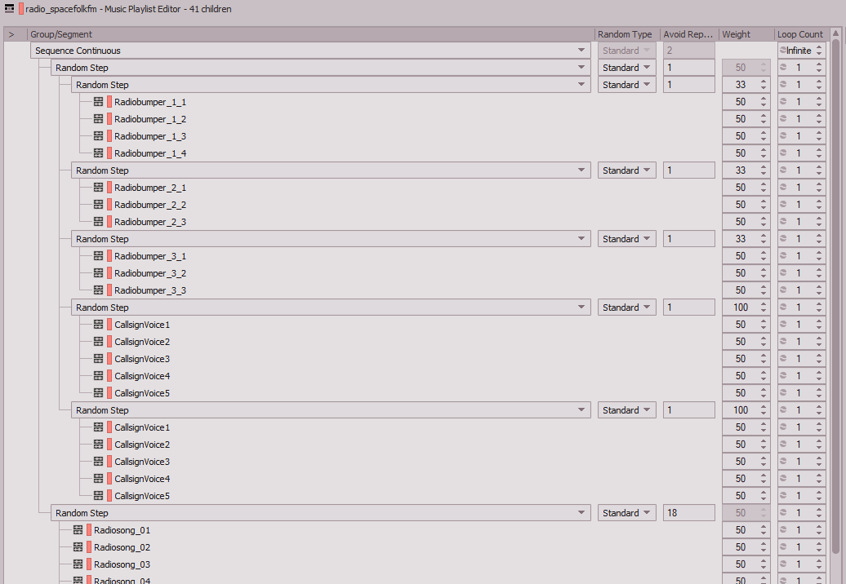
Task: Select the Radiobumper_2_1 segment row
Action: click(150, 188)
